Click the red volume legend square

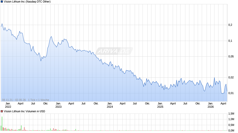[x=2, y=111]
